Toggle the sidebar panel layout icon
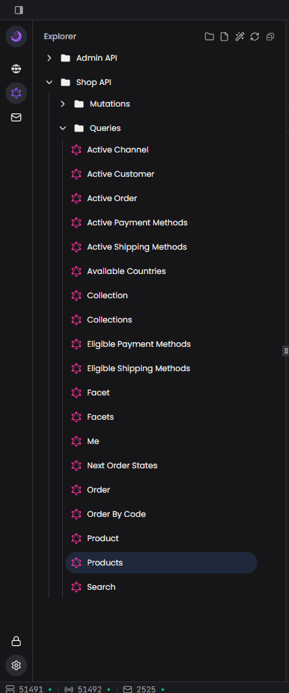Image resolution: width=289 pixels, height=693 pixels. (x=19, y=9)
